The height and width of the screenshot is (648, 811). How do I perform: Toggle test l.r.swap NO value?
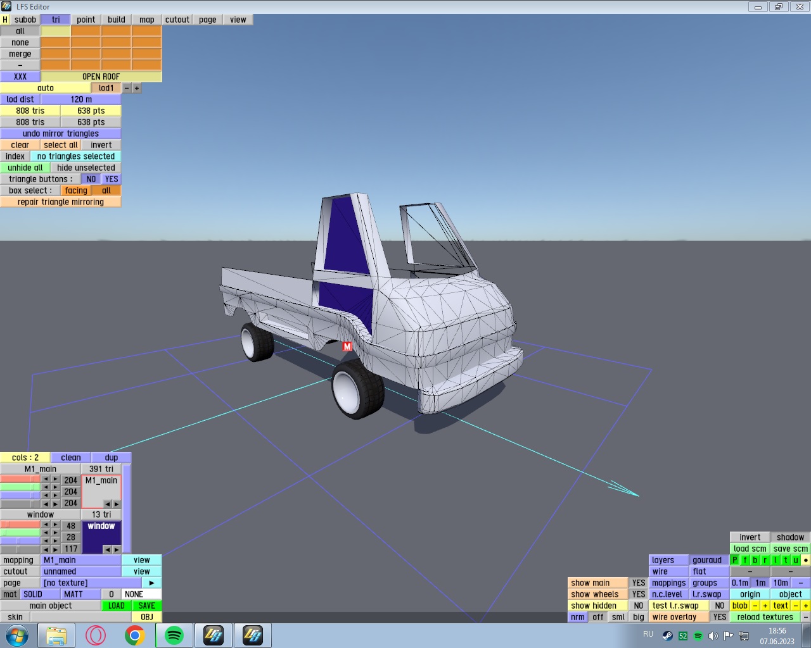coord(720,606)
